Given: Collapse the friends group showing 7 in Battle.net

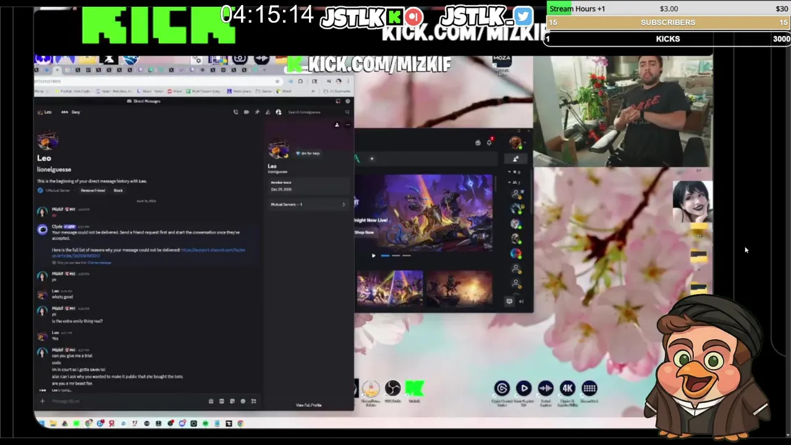Looking at the screenshot, I should pos(514,183).
